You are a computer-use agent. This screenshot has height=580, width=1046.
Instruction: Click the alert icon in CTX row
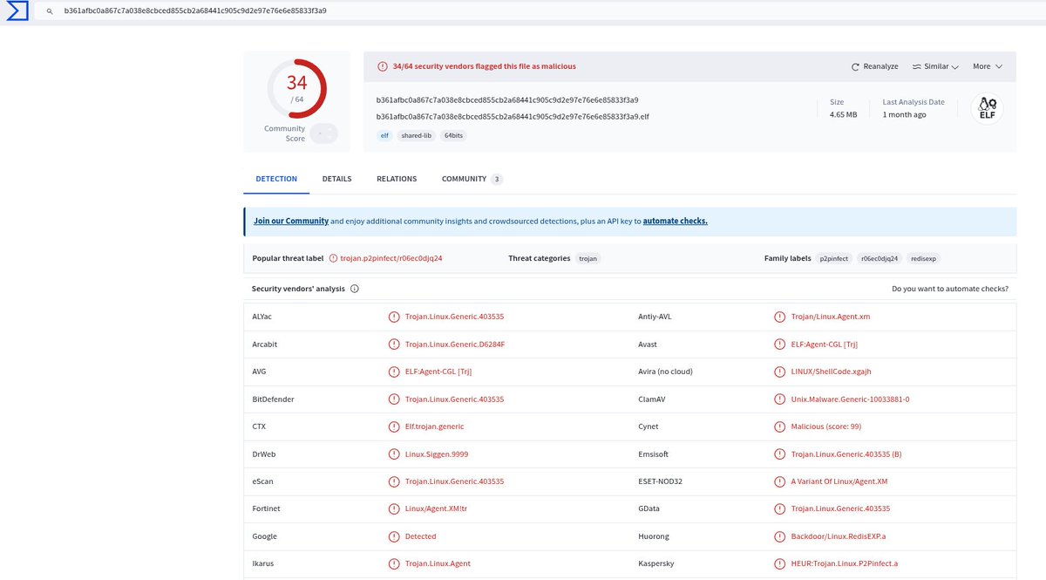pyautogui.click(x=394, y=426)
